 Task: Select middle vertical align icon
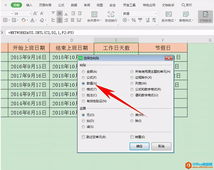(59, 13)
